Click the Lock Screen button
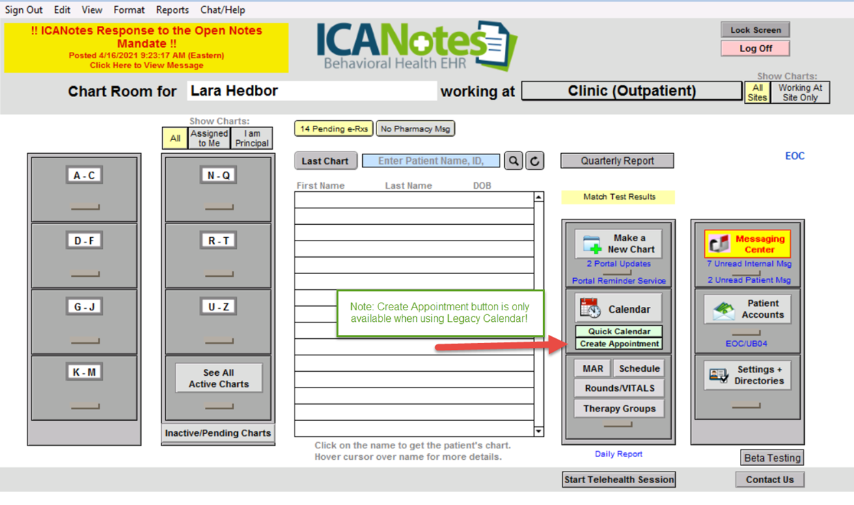Viewport: 854px width, 505px height. coord(754,29)
